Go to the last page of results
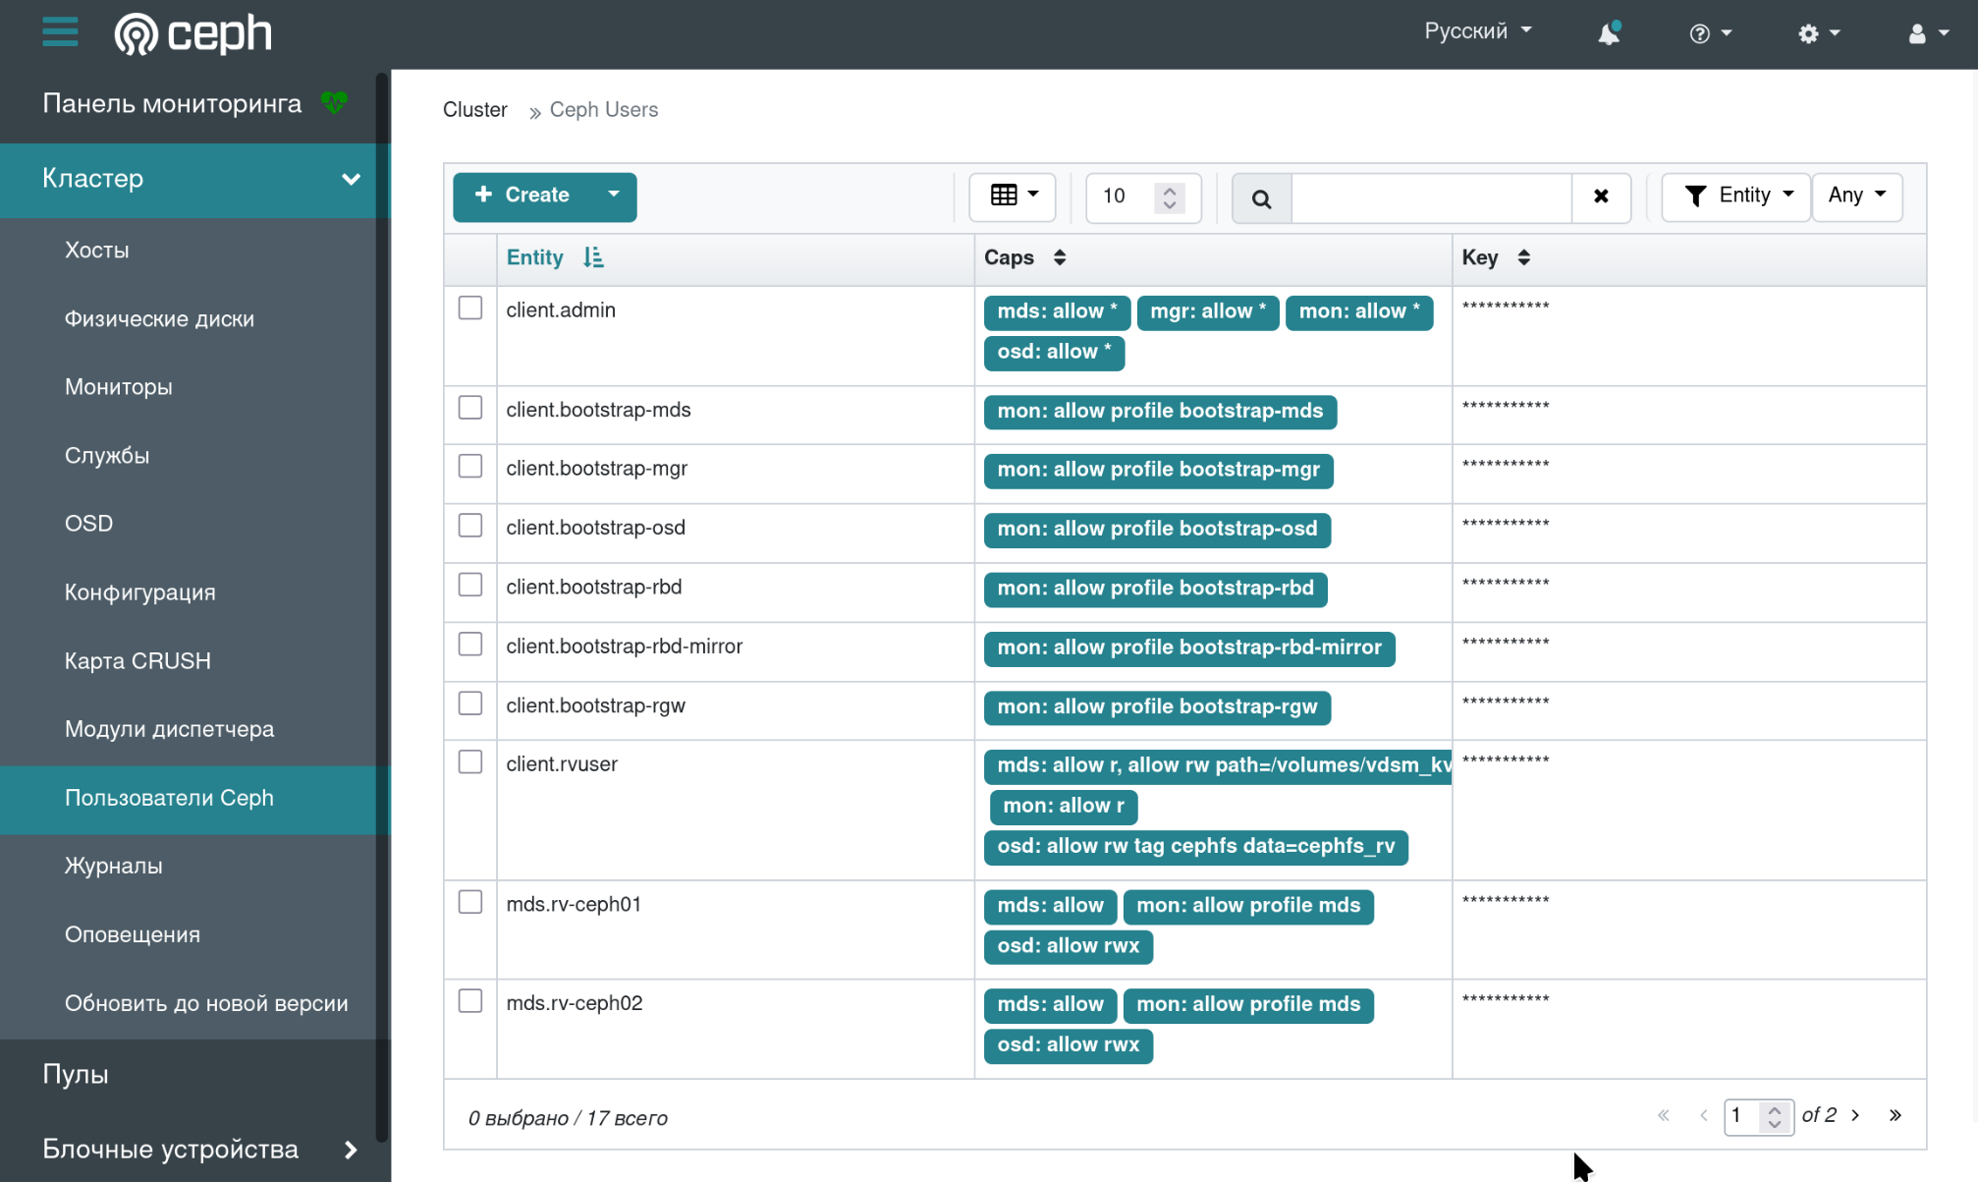This screenshot has height=1182, width=1978. pos(1896,1115)
